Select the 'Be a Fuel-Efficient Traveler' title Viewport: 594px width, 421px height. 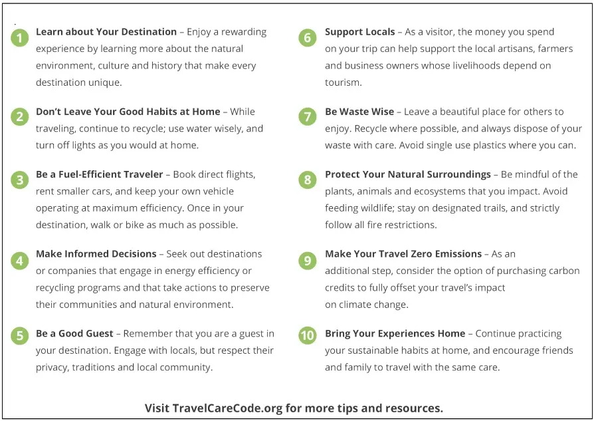tap(100, 174)
